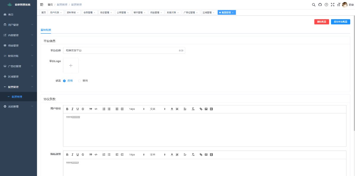This screenshot has height=176, width=355.
Task: Go to 首页 in the sidebar
Action: [18, 14]
